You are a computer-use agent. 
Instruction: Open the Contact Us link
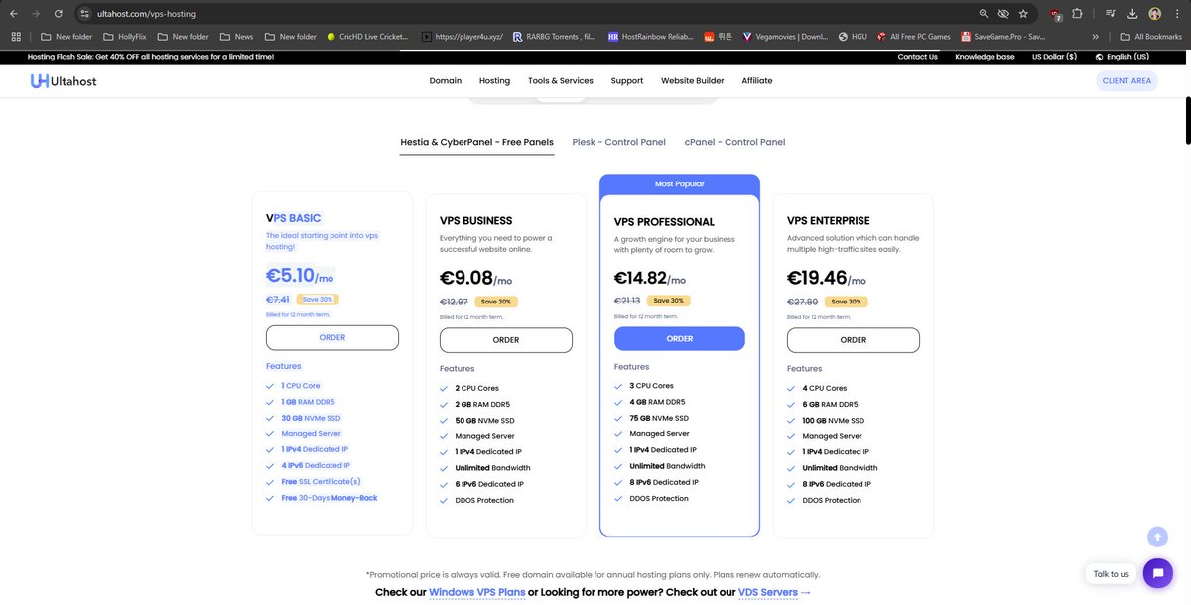(x=917, y=57)
